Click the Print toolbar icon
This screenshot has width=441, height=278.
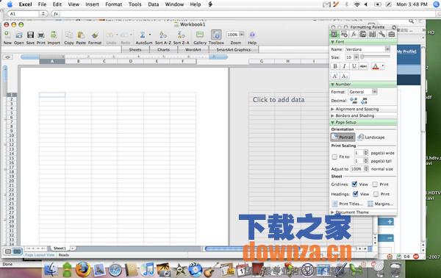coord(41,35)
